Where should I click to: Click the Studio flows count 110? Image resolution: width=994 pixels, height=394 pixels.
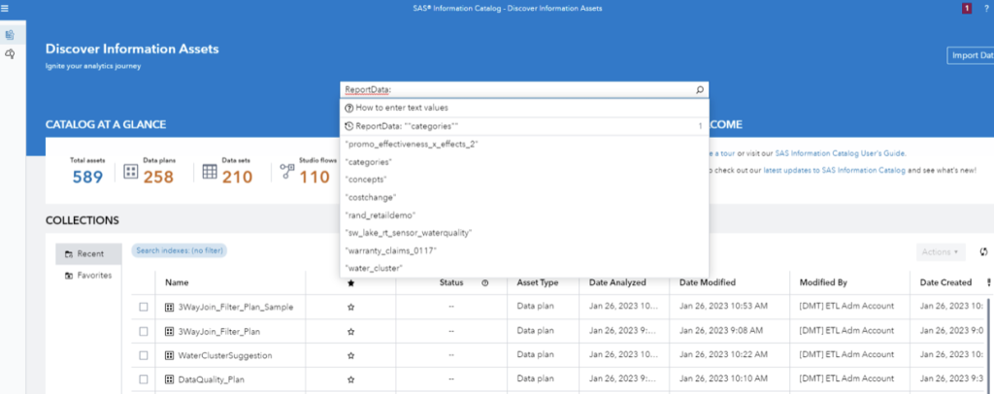point(315,178)
